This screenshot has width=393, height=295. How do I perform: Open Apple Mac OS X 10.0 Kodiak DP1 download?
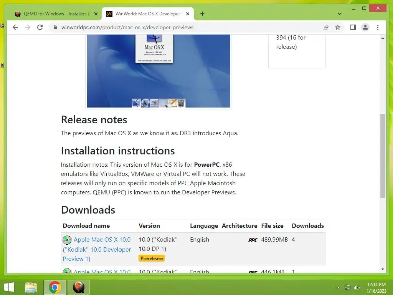pyautogui.click(x=97, y=249)
